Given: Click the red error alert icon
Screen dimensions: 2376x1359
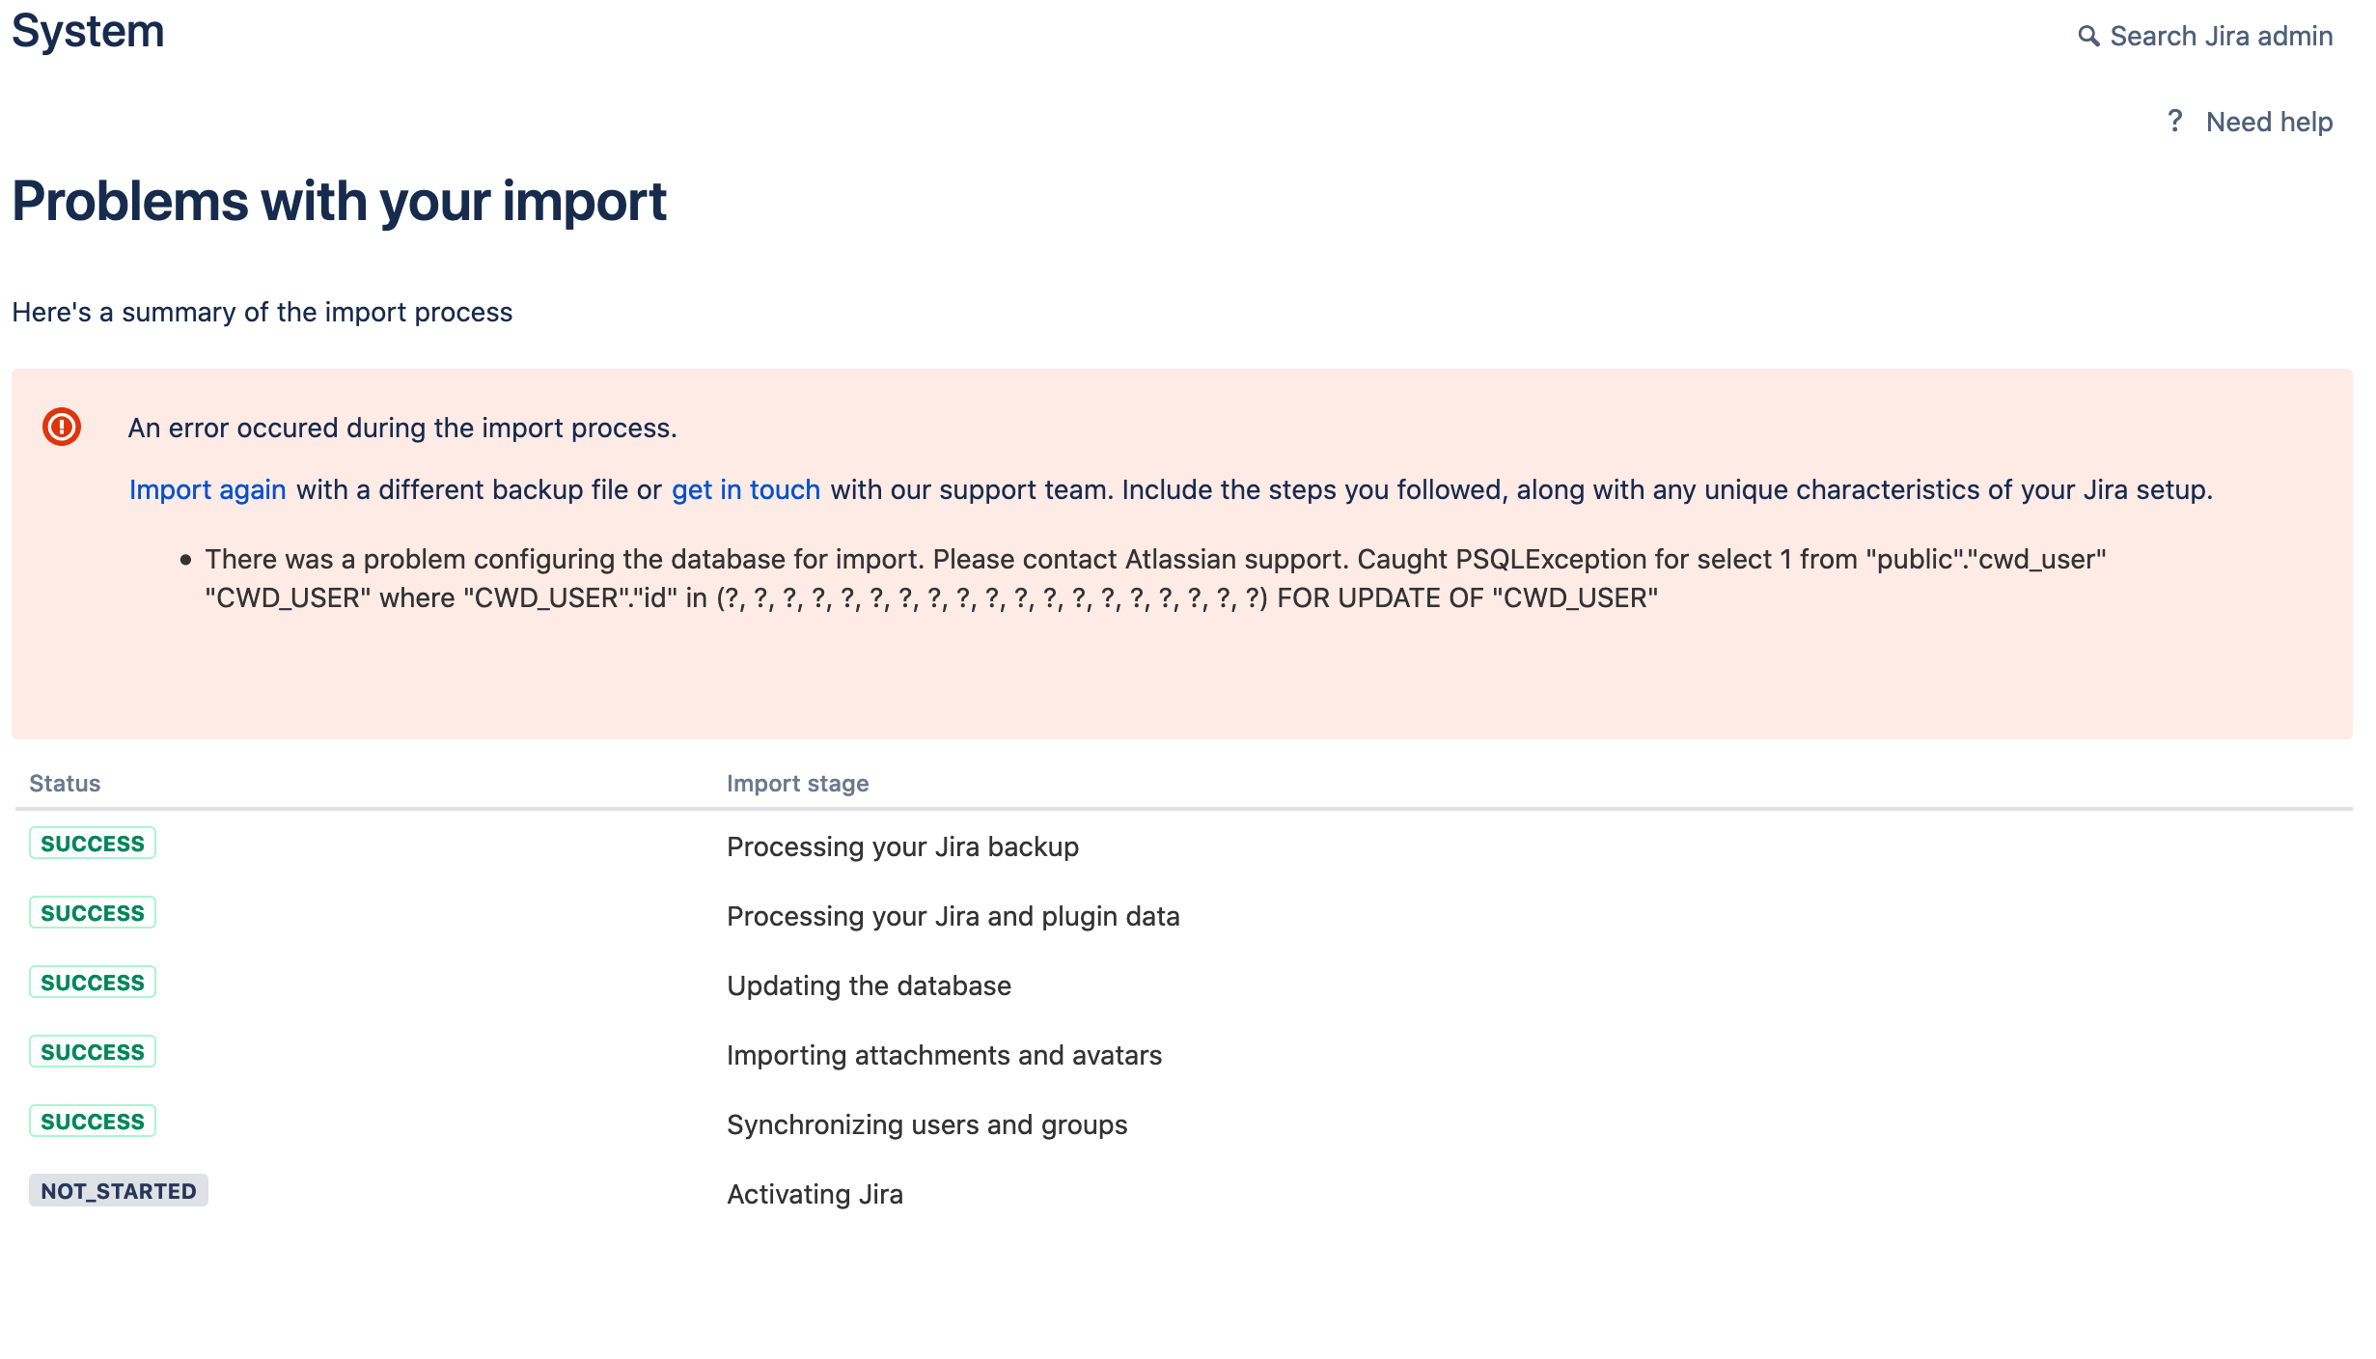Looking at the screenshot, I should coord(61,428).
